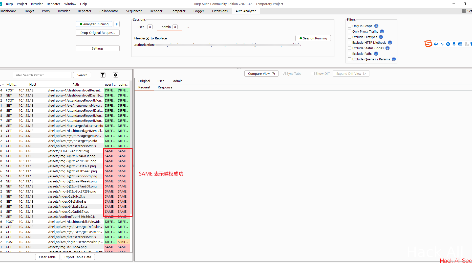Show info for Exclude Paths filter
Screen dimensions: 472x263
[376, 54]
